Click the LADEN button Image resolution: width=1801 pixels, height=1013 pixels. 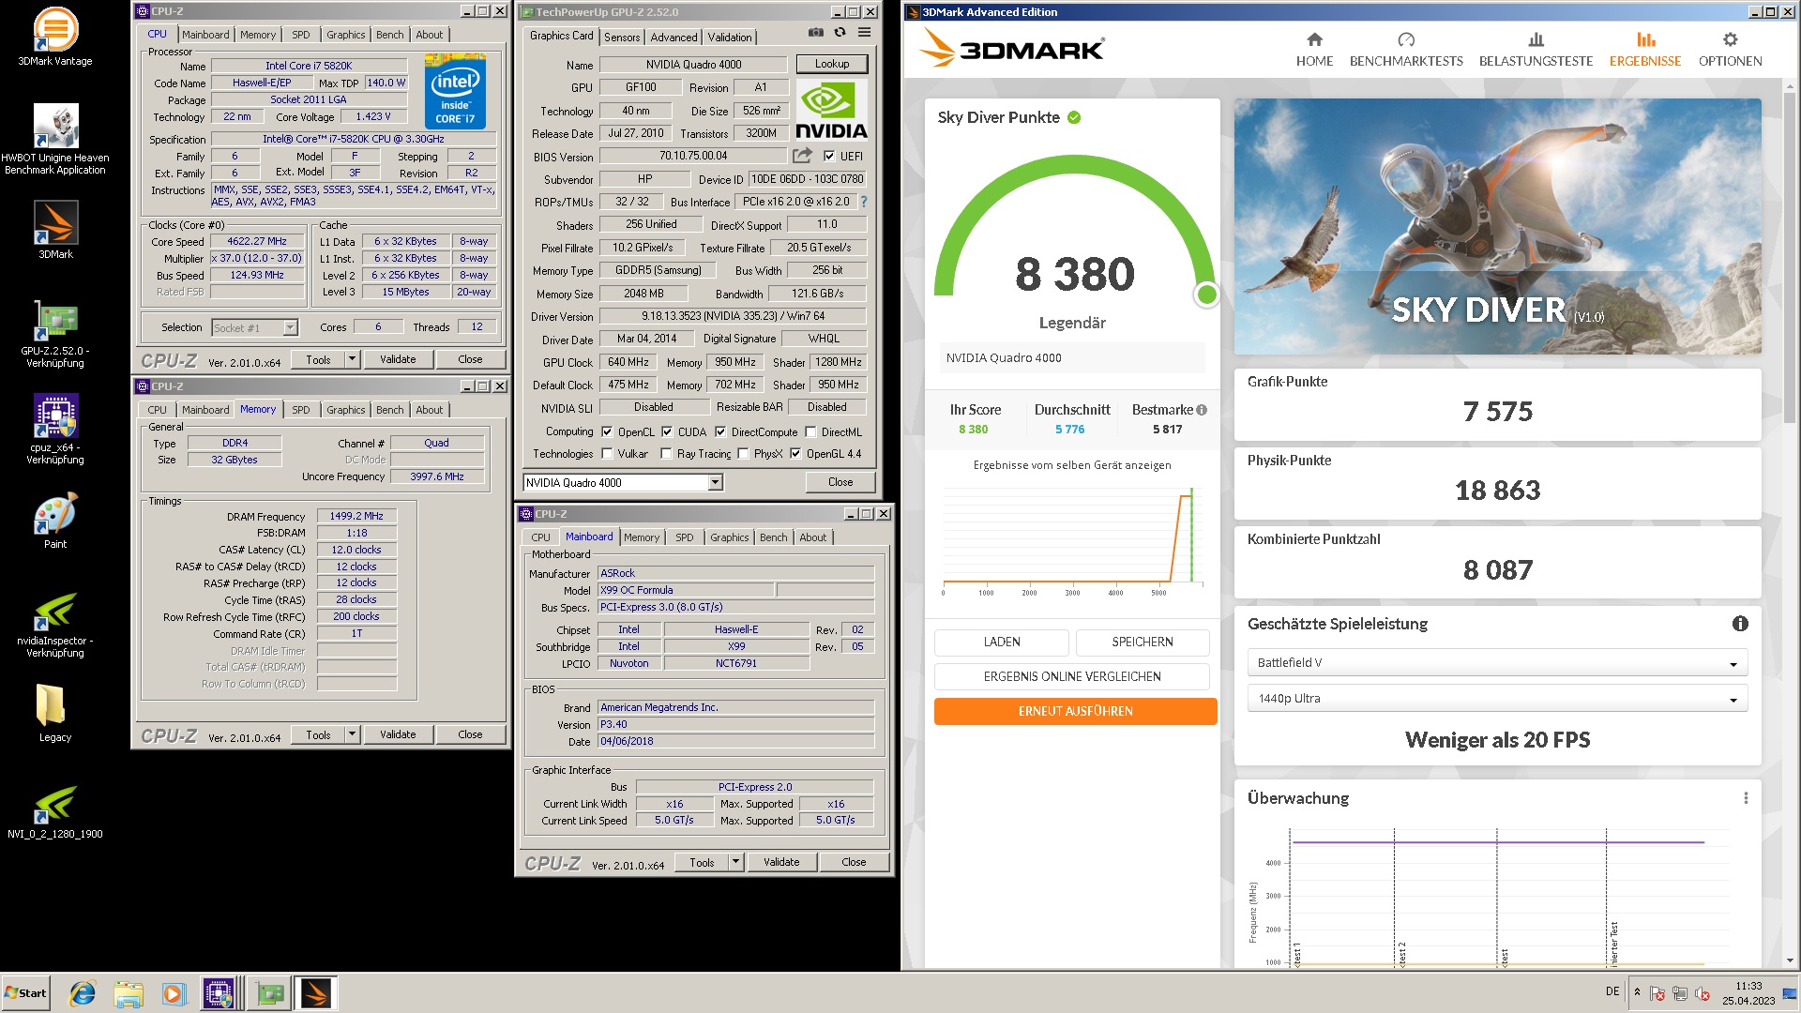coord(1001,642)
